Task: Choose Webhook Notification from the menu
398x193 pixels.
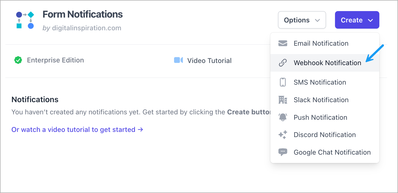Action: [x=327, y=63]
